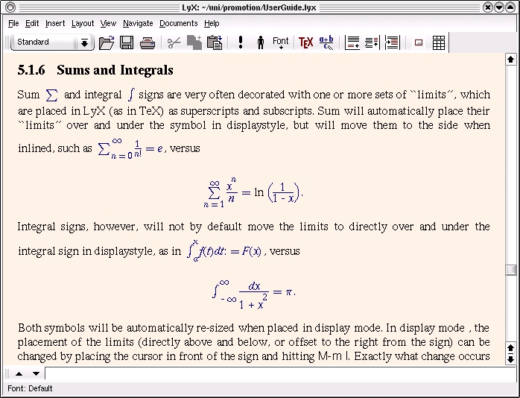Screen dimensions: 520x398
Task: Paste from the clipboard icon
Action: (215, 42)
